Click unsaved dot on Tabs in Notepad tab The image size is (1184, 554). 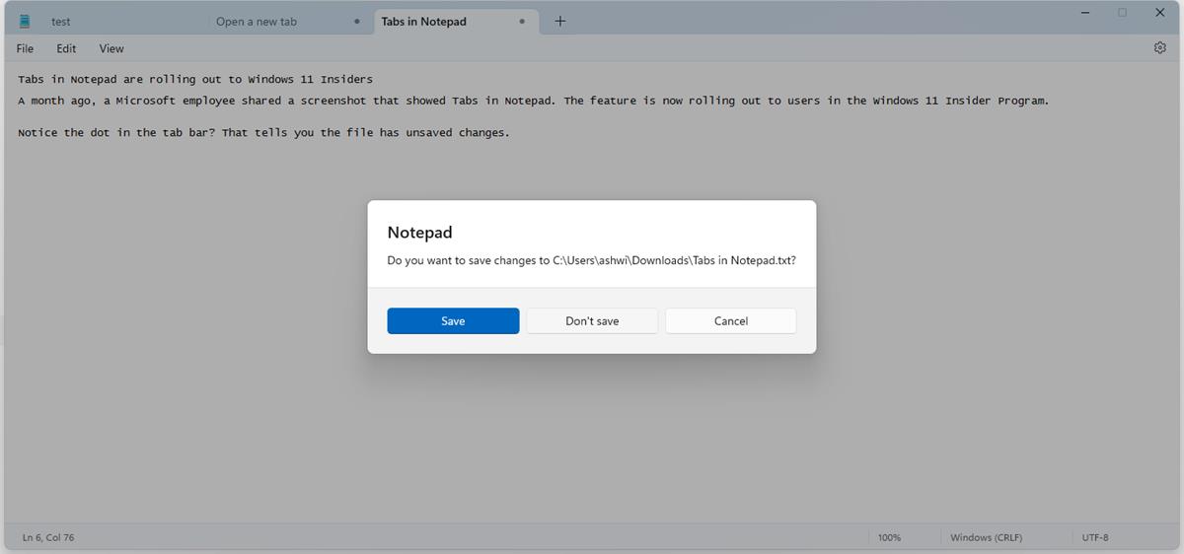click(x=522, y=21)
